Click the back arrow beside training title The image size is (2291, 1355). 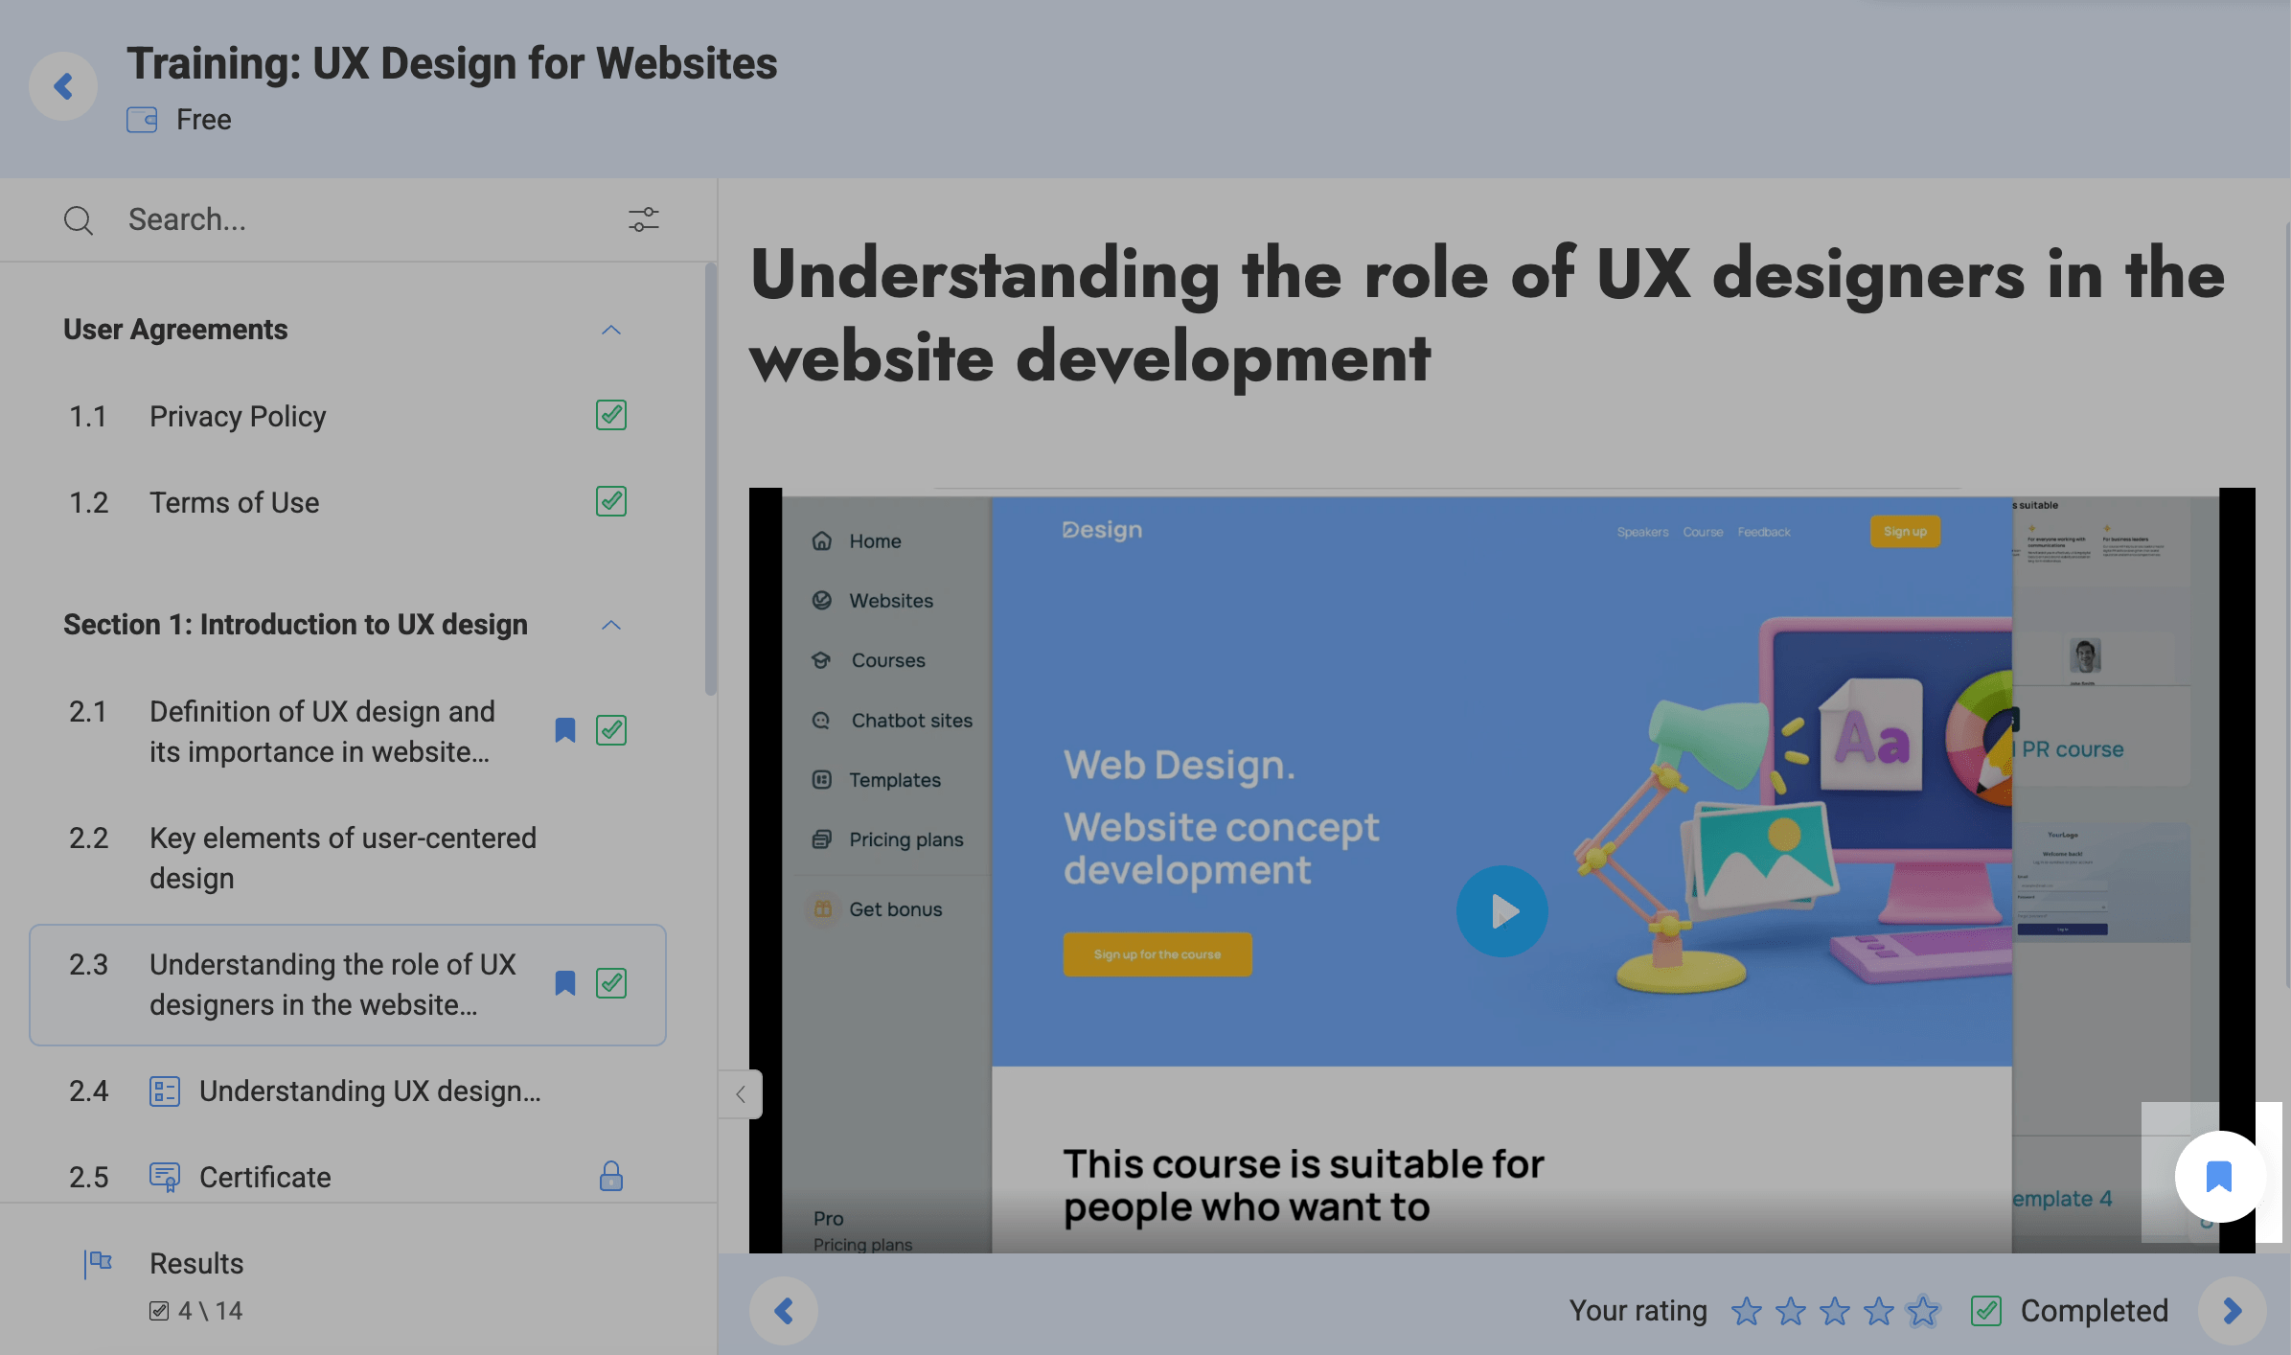[63, 86]
